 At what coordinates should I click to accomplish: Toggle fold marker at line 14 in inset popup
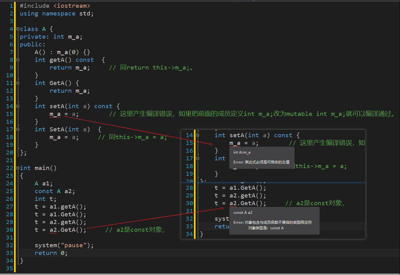[x=198, y=135]
